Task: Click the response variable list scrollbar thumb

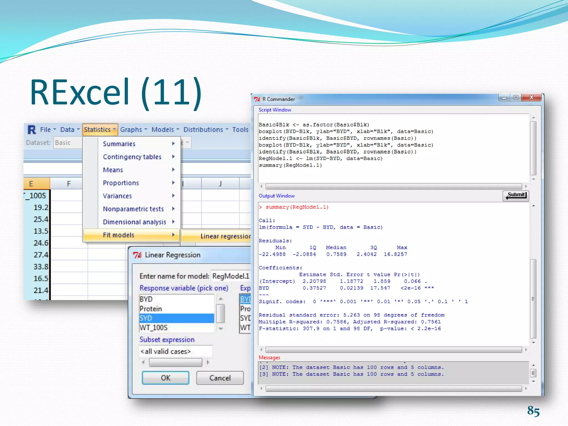Action: 220,313
